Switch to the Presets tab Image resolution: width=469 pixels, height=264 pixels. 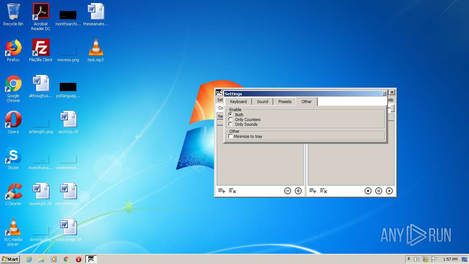tap(285, 102)
